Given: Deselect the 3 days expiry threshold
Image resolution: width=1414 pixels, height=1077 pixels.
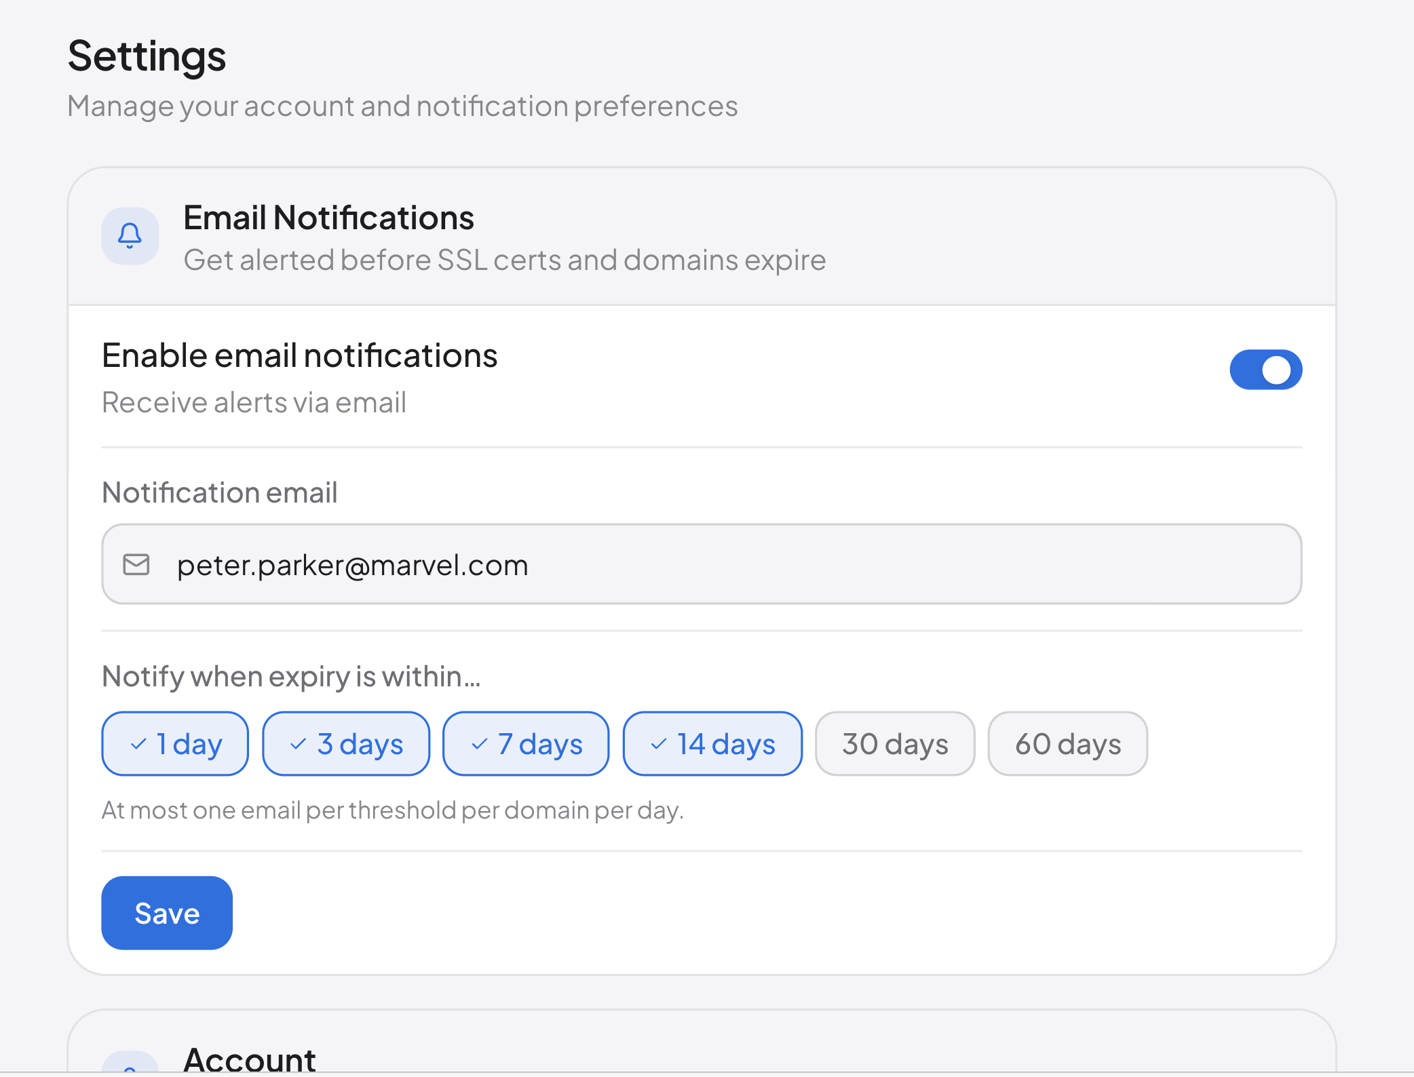Looking at the screenshot, I should point(345,743).
